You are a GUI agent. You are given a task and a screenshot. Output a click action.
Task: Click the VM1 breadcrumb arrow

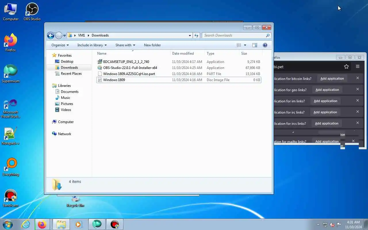click(89, 35)
